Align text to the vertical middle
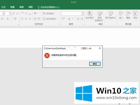The width and height of the screenshot is (140, 105). click(x=26, y=13)
